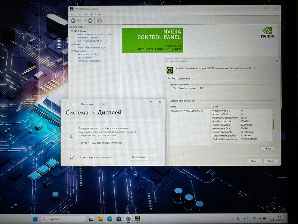Select the Advanced Optimus row

(x=241, y=114)
